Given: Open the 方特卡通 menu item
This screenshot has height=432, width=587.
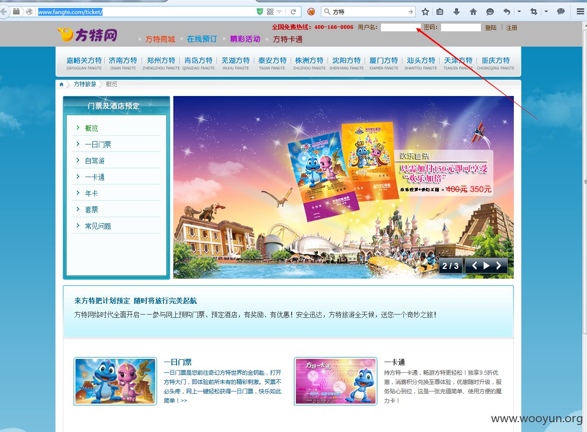Looking at the screenshot, I should [288, 39].
